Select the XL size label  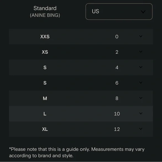click(45, 129)
